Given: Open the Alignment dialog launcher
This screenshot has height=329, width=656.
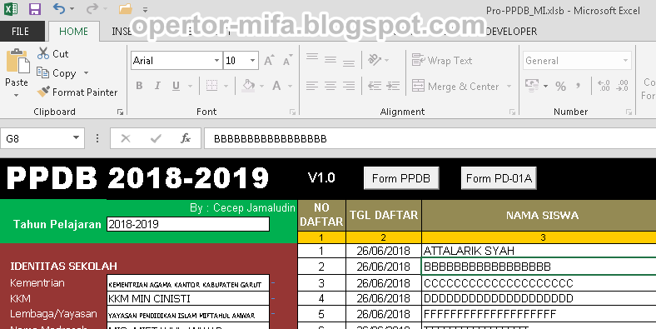Looking at the screenshot, I should pyautogui.click(x=512, y=112).
